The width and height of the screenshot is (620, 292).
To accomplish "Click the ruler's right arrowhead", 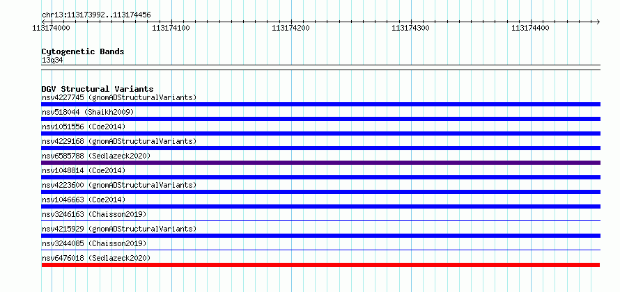I will pyautogui.click(x=598, y=22).
